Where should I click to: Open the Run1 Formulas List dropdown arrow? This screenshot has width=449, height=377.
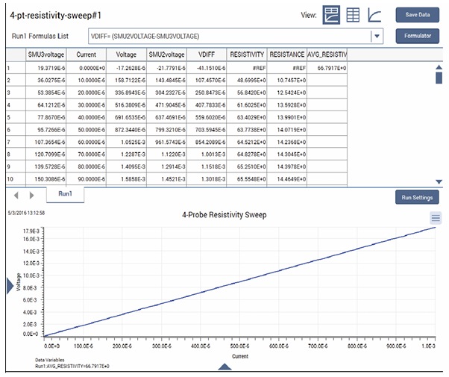(x=377, y=36)
